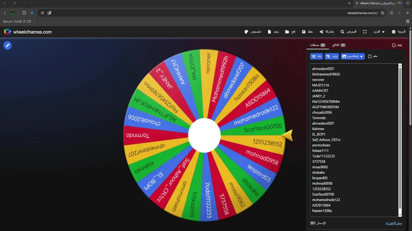Viewport: 412px width, 231px height.
Task: Bookmark this page with star icon
Action: [x=42, y=13]
